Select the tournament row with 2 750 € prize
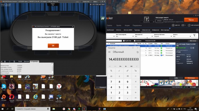Screen dimensions: 199x111 tap(141, 55)
